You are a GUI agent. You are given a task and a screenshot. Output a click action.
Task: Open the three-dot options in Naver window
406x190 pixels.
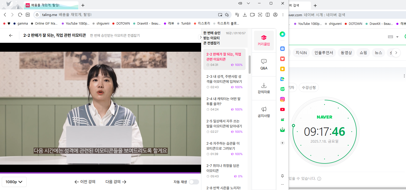tap(404, 76)
